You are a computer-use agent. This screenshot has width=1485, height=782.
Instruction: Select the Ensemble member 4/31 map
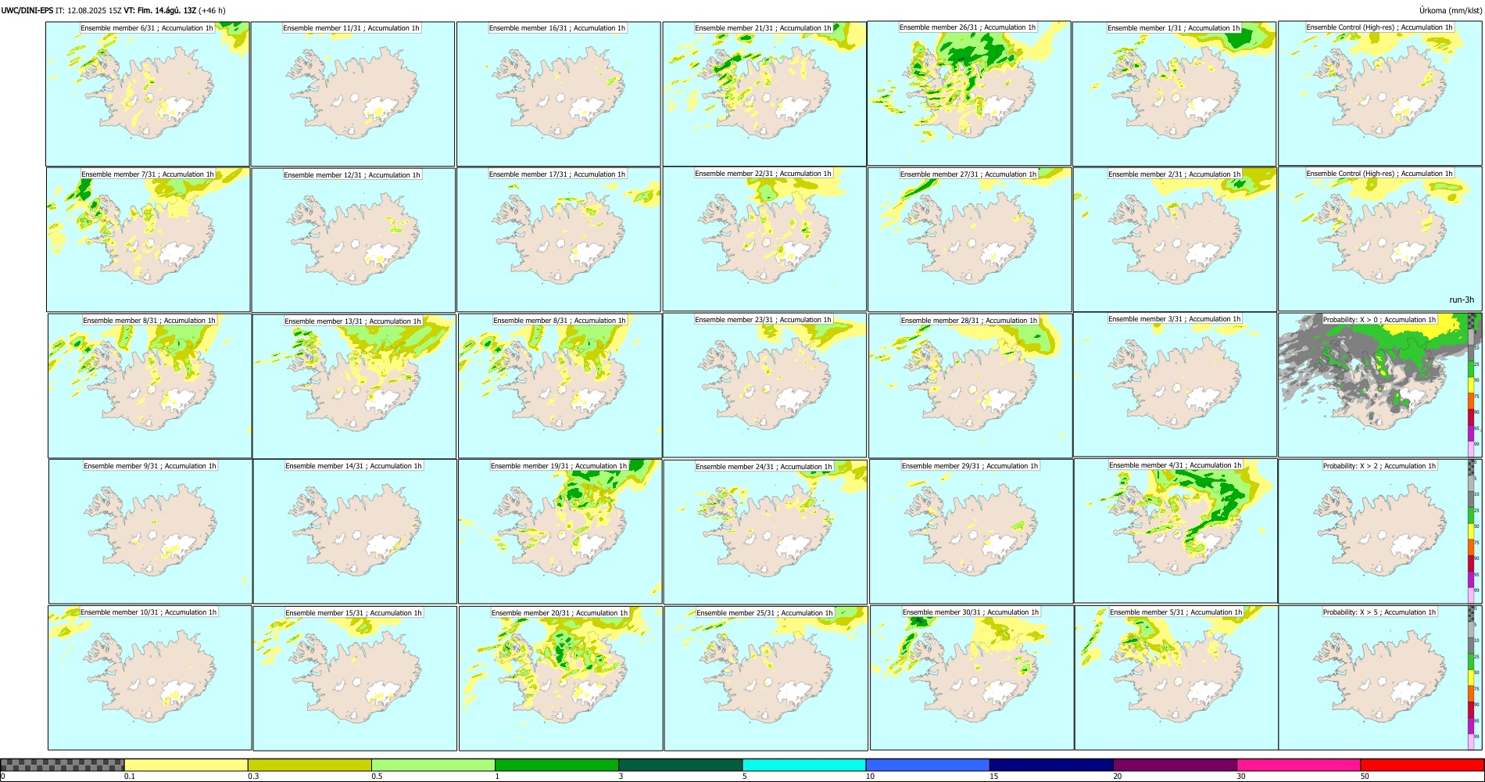(x=1176, y=530)
